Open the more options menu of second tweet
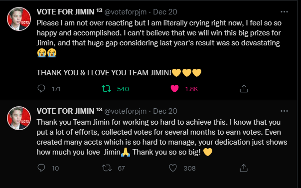 pos(284,111)
